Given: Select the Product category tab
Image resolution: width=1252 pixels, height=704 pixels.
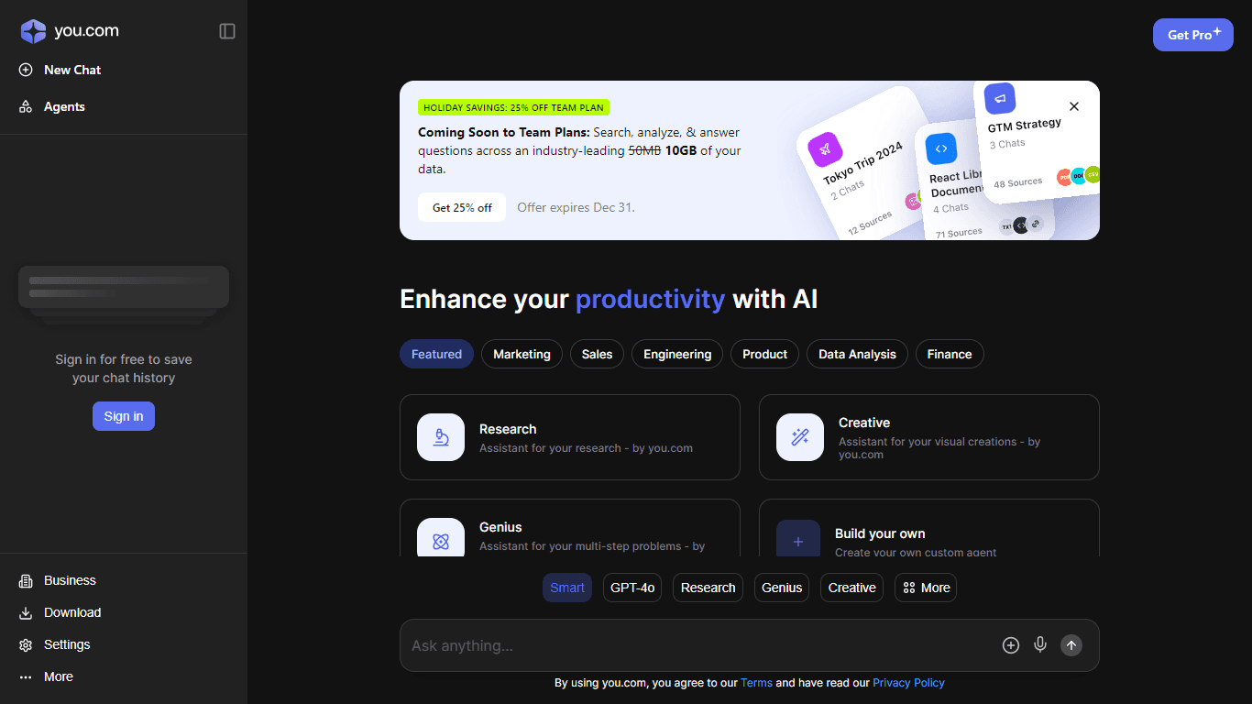Looking at the screenshot, I should 765,354.
